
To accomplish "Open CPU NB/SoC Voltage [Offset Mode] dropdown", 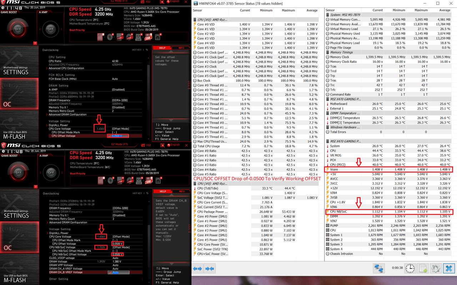I will (121, 247).
